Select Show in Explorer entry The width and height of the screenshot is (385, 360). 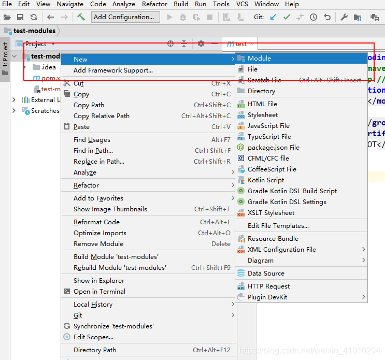click(148, 281)
